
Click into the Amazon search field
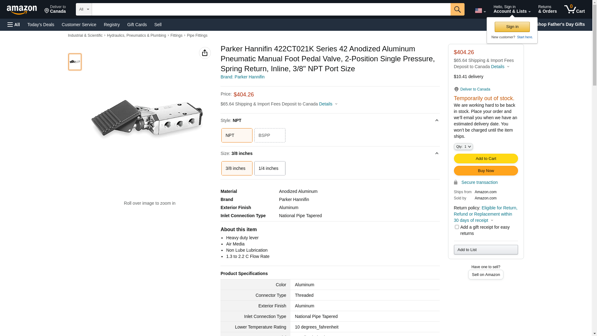click(x=271, y=9)
